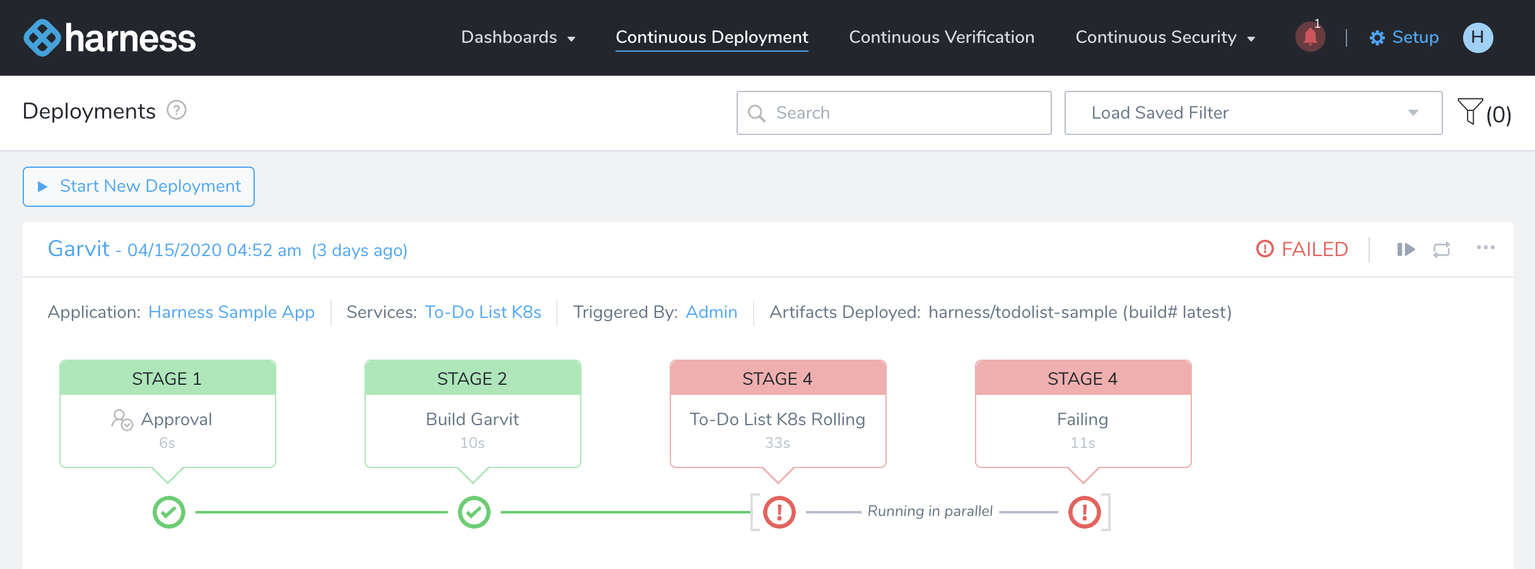Image resolution: width=1535 pixels, height=569 pixels.
Task: Expand Continuous Security menu
Action: (1165, 37)
